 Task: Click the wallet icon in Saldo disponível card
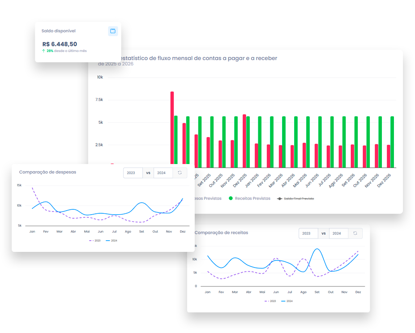(x=113, y=31)
